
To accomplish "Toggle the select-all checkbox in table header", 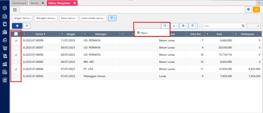I will 16,34.
